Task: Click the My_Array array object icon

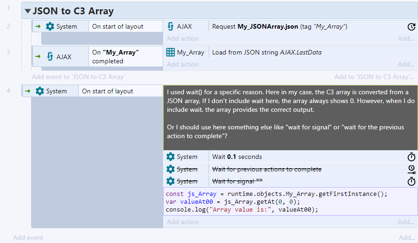Action: 171,52
